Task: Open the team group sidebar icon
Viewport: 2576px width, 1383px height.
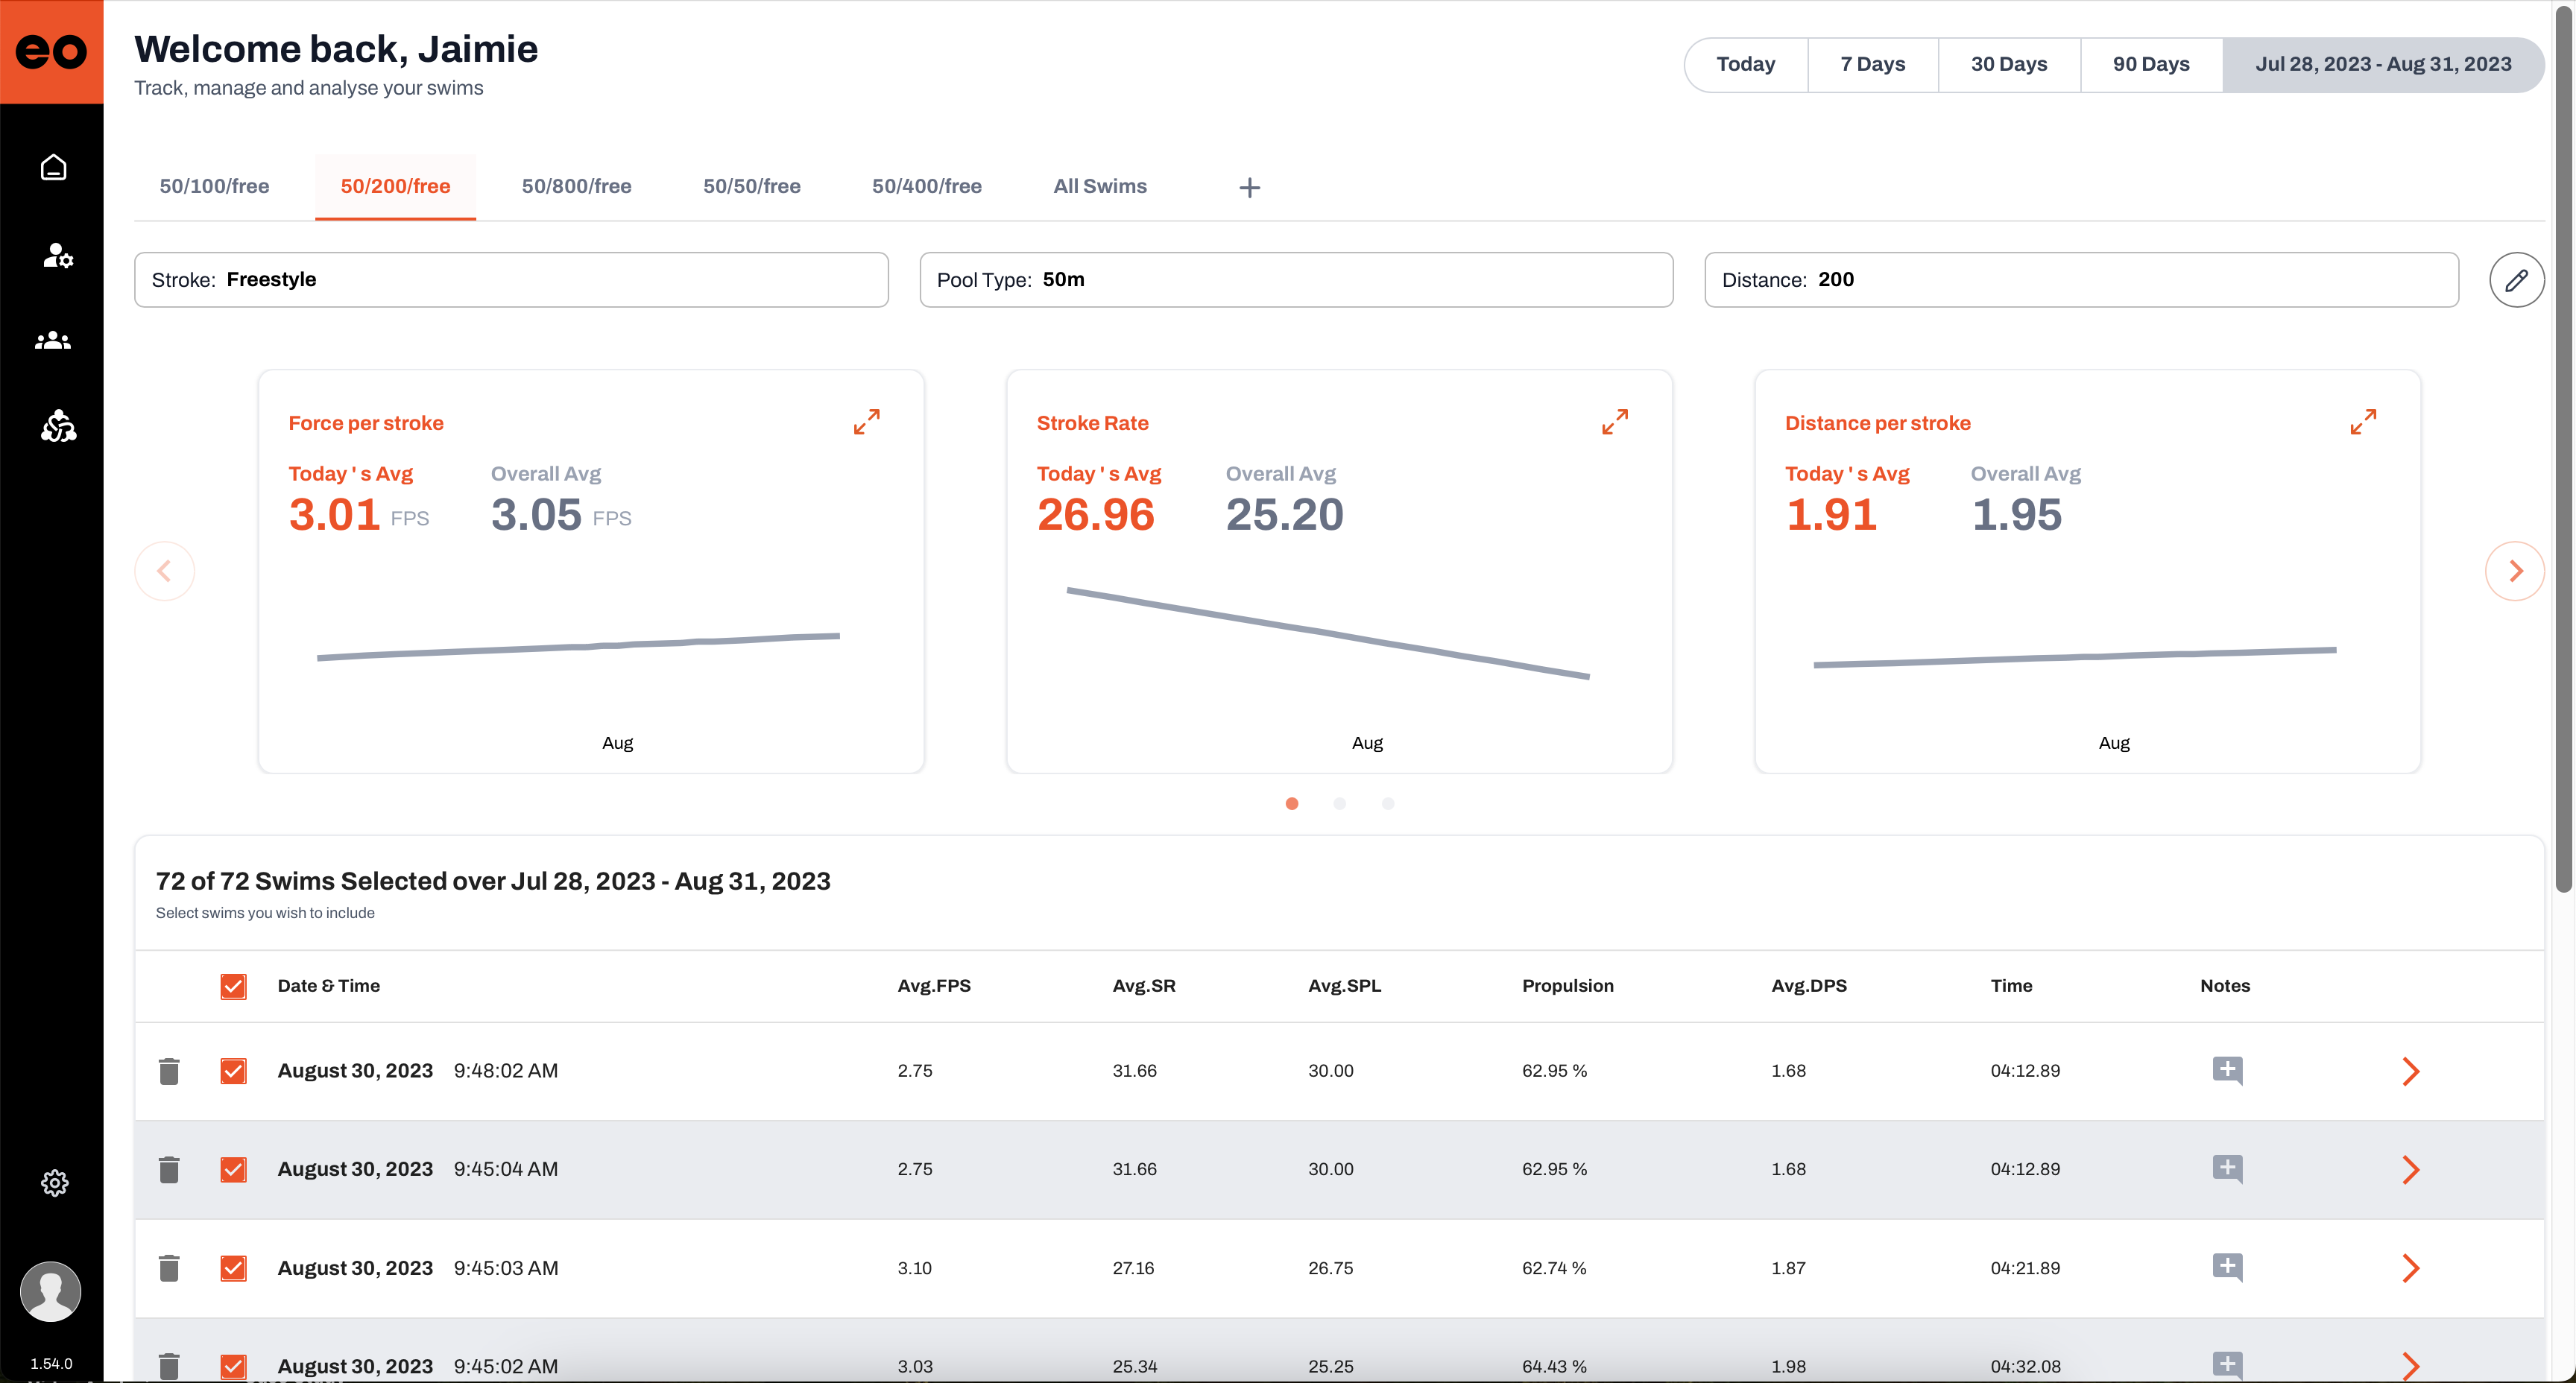Action: pos(53,341)
